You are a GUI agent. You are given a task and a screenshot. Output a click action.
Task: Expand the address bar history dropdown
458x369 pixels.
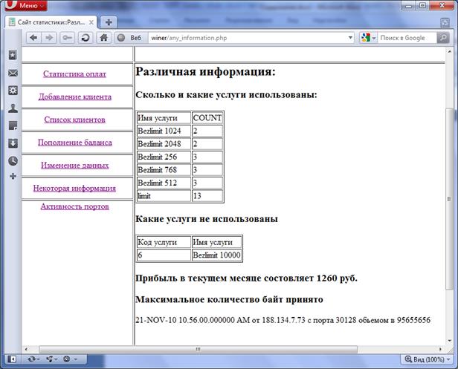pyautogui.click(x=350, y=37)
